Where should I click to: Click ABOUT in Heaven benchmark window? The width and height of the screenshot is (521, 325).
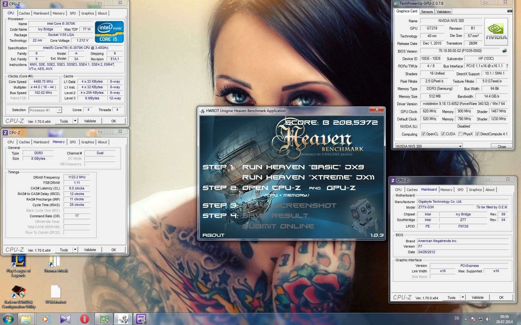213,235
